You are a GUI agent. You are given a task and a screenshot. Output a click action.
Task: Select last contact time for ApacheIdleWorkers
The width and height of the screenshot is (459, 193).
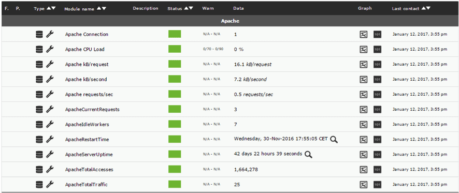pos(420,125)
